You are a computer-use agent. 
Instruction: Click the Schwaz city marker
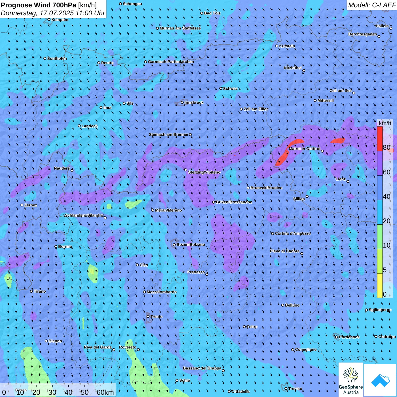click(221, 88)
